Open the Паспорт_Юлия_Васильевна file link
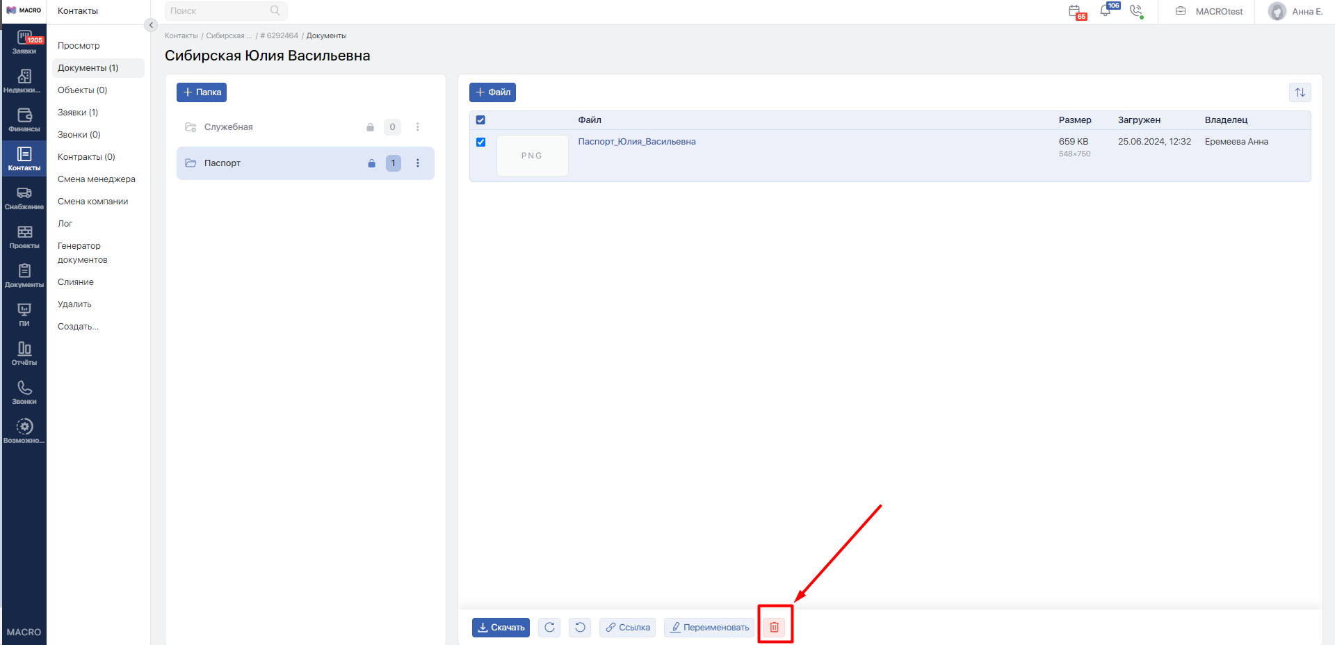 click(636, 142)
